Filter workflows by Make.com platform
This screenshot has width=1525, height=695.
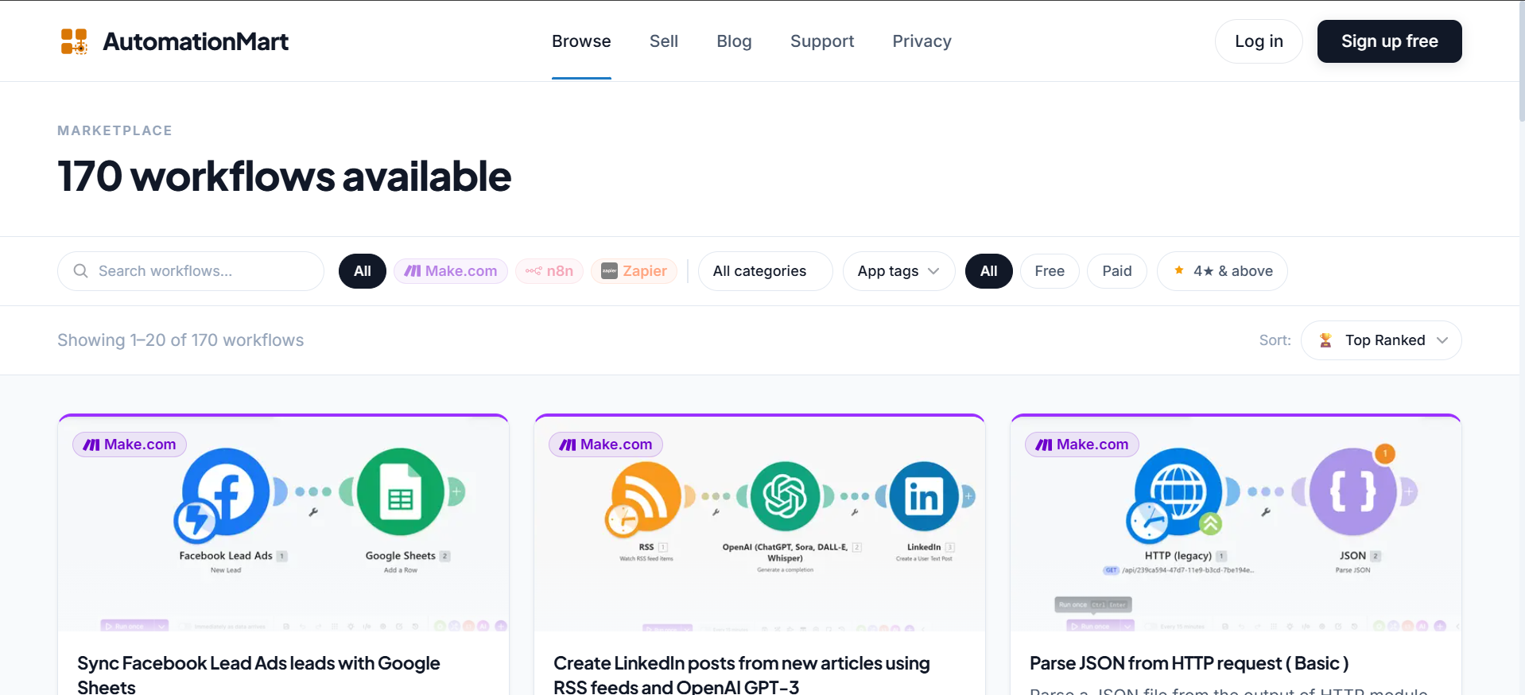(x=451, y=271)
